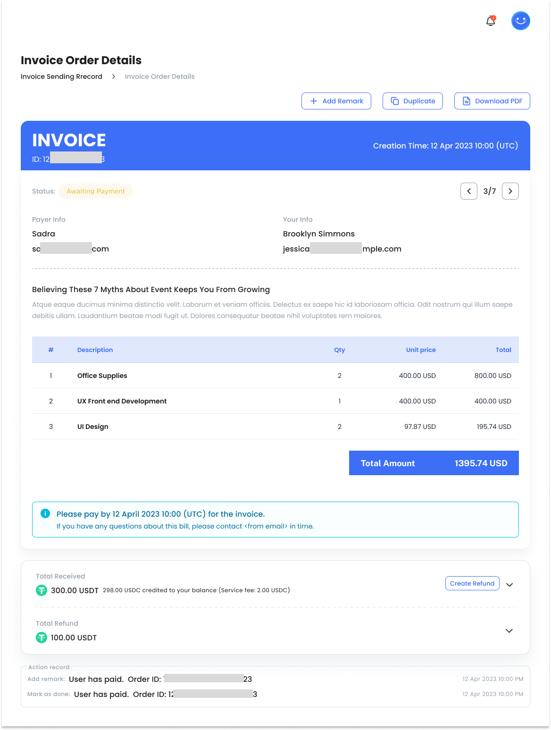Go to the next invoice page
Viewport: 551px width, 730px height.
(x=510, y=191)
